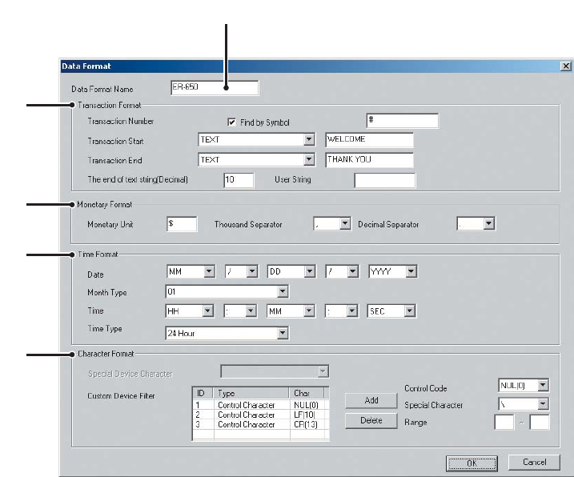Open the Thousand Separator dropdown
Image resolution: width=574 pixels, height=477 pixels.
click(x=332, y=223)
